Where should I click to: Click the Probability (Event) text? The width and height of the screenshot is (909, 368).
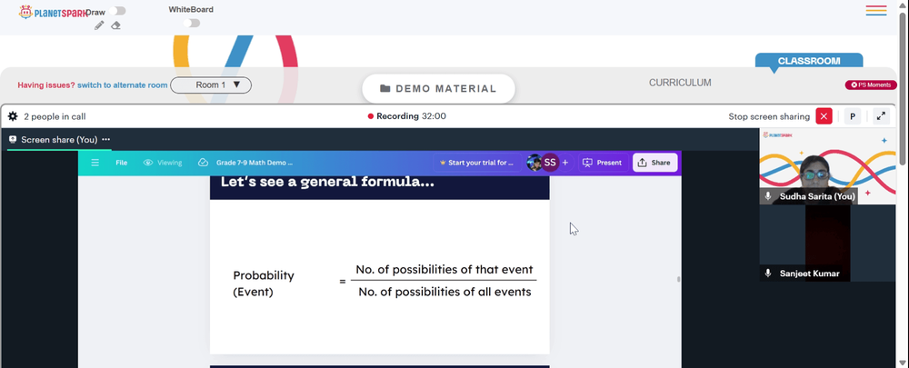[x=264, y=283]
